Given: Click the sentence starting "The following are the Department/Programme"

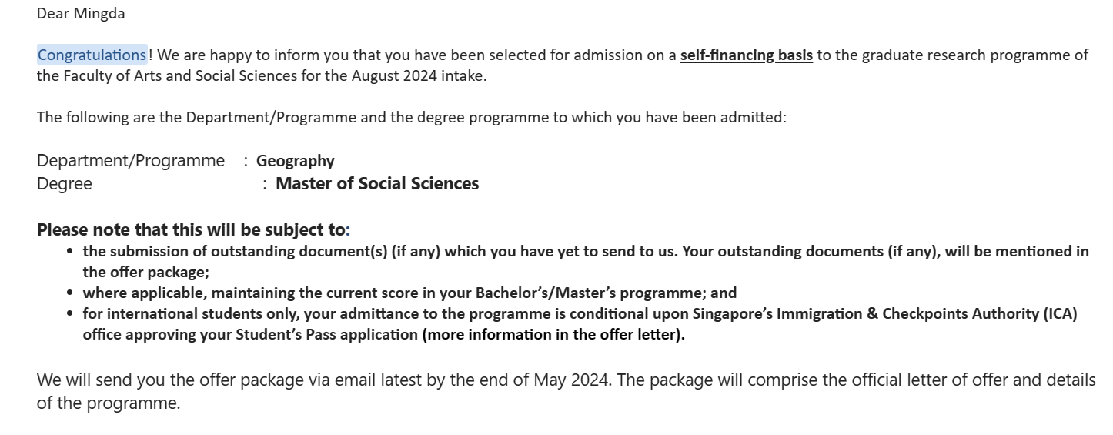Looking at the screenshot, I should point(411,118).
